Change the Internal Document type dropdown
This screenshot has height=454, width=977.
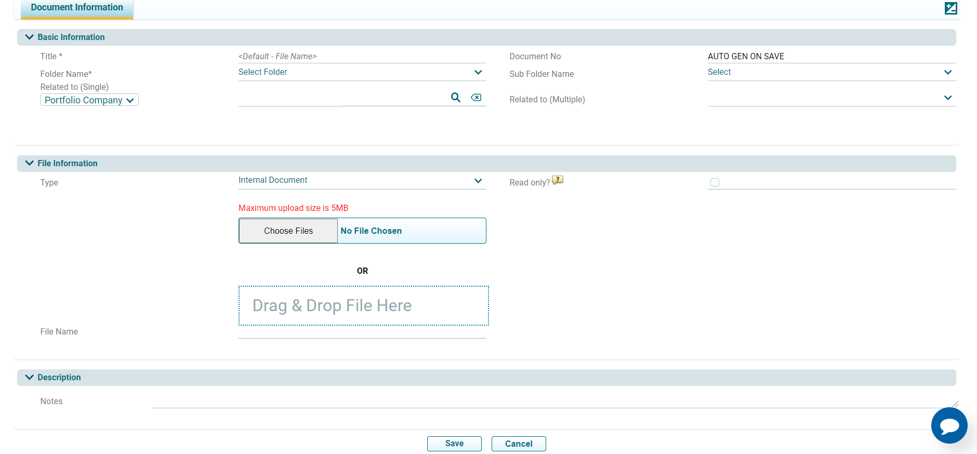[362, 180]
